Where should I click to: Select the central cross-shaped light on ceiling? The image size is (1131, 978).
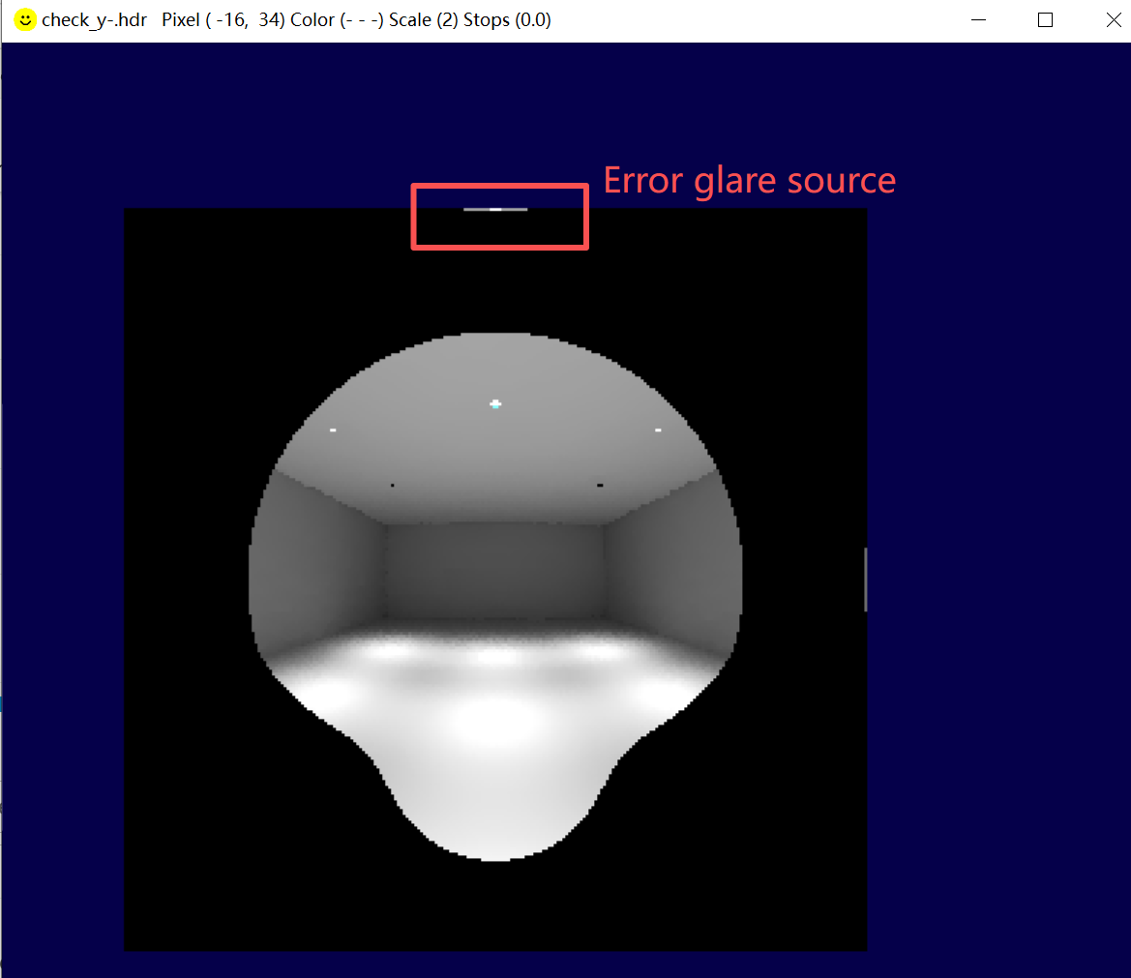[495, 403]
